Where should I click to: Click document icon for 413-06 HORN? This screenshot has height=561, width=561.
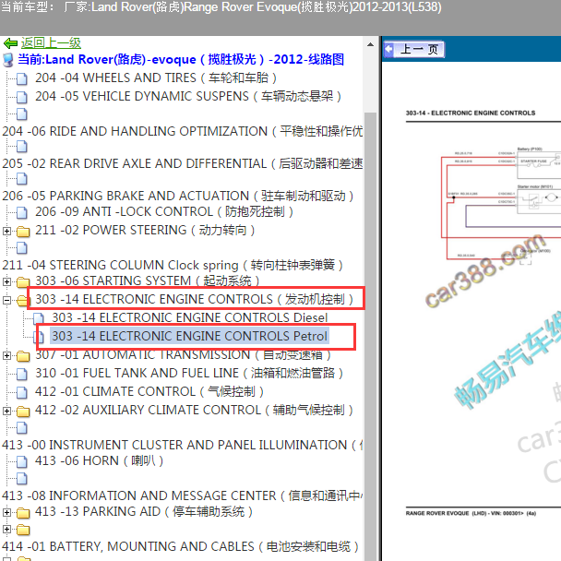click(x=22, y=461)
